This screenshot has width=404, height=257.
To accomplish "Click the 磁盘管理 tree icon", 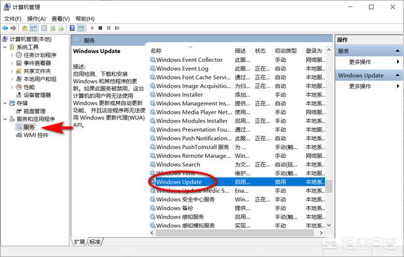I will coord(19,111).
